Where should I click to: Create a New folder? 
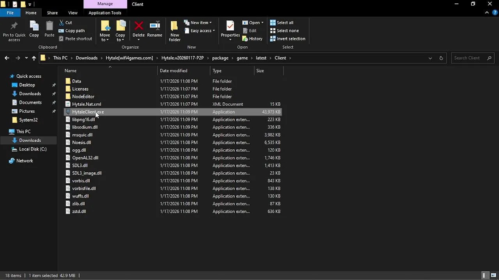pyautogui.click(x=175, y=31)
